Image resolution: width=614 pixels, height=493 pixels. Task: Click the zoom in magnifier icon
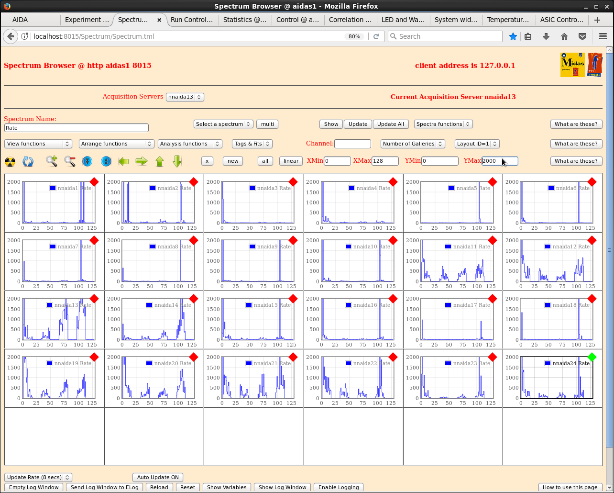52,161
